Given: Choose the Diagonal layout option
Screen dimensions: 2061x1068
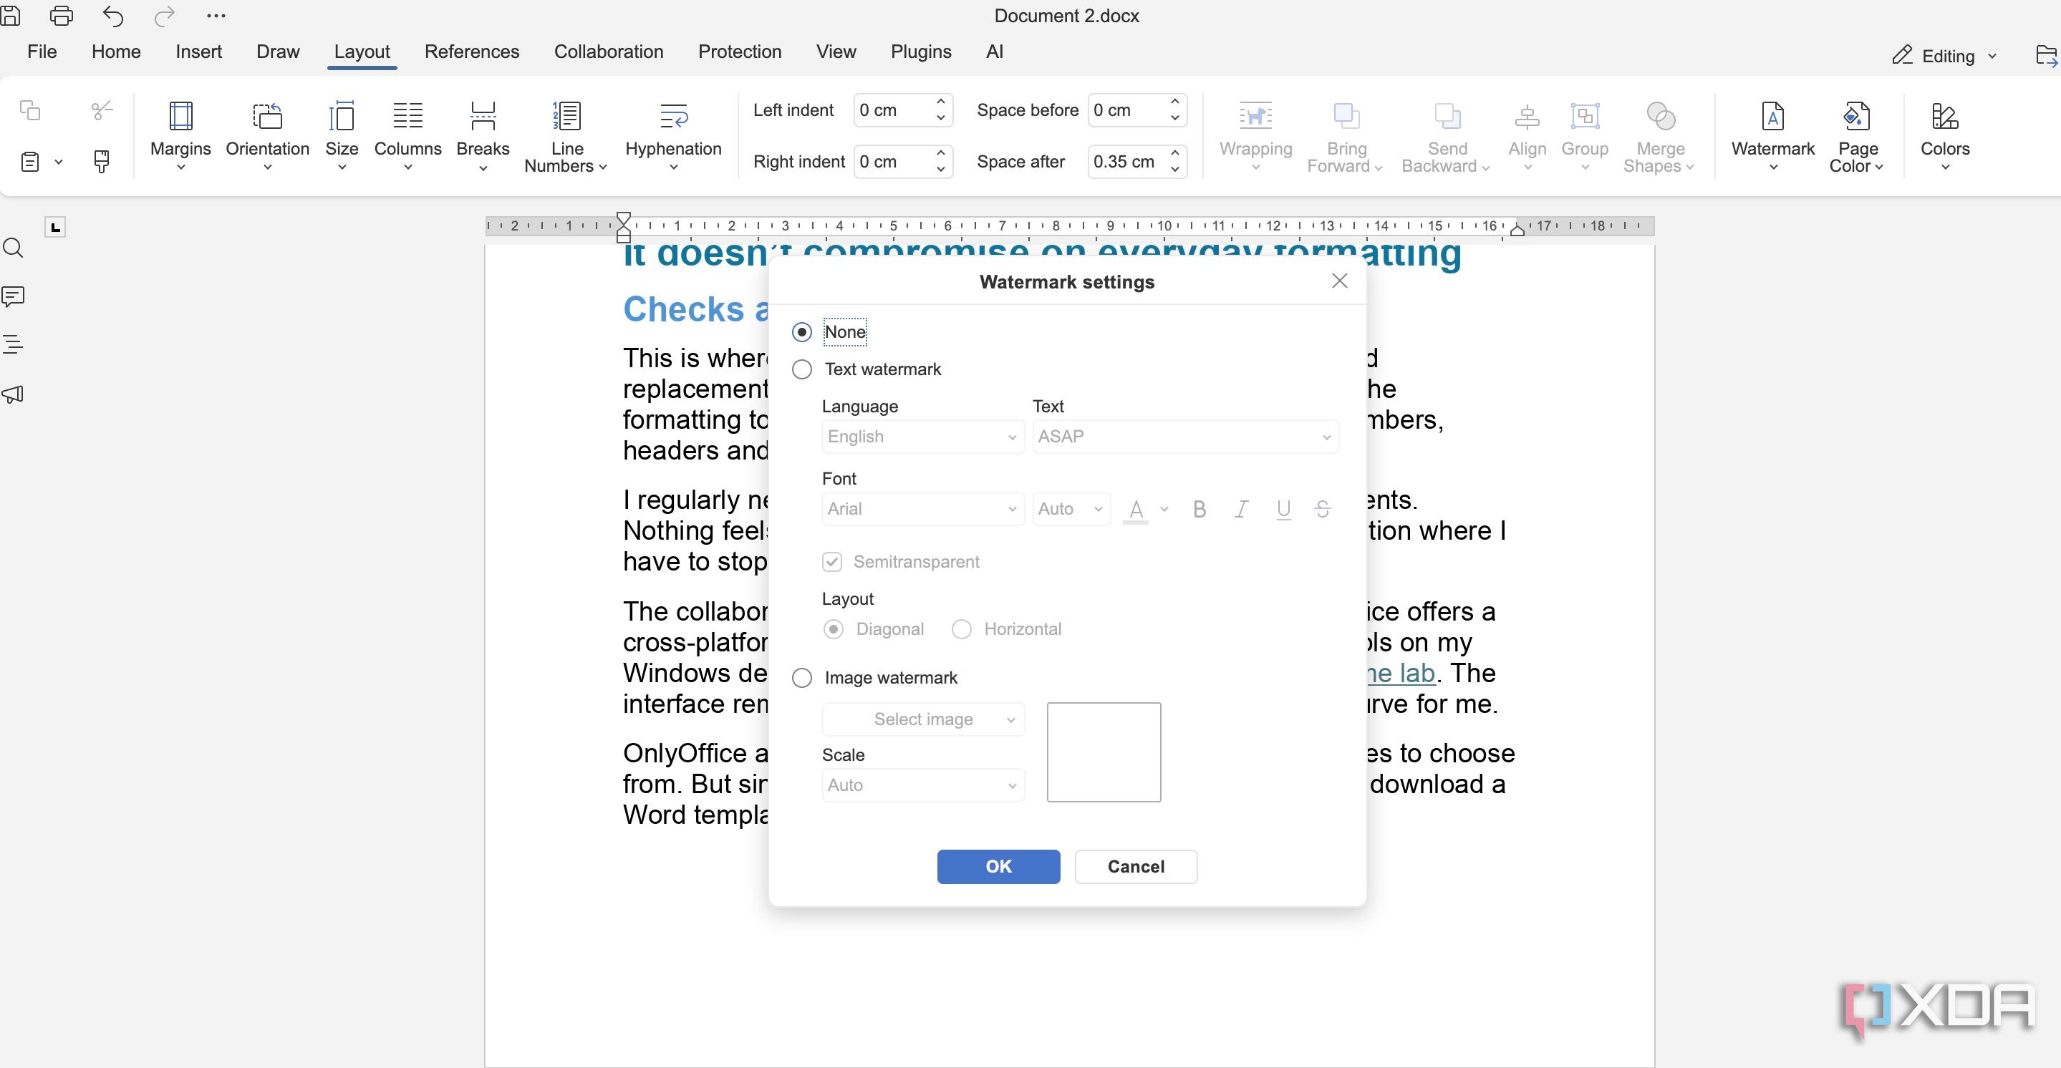Looking at the screenshot, I should tap(873, 630).
